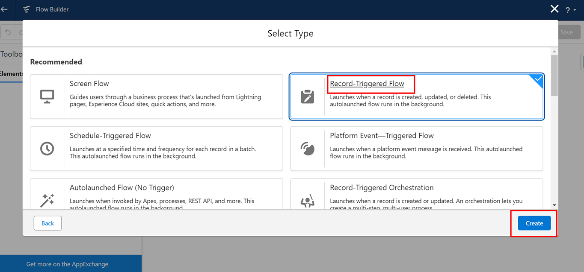Choose Platform Event—Triggered Flow type
This screenshot has height=272, width=584.
click(x=417, y=149)
